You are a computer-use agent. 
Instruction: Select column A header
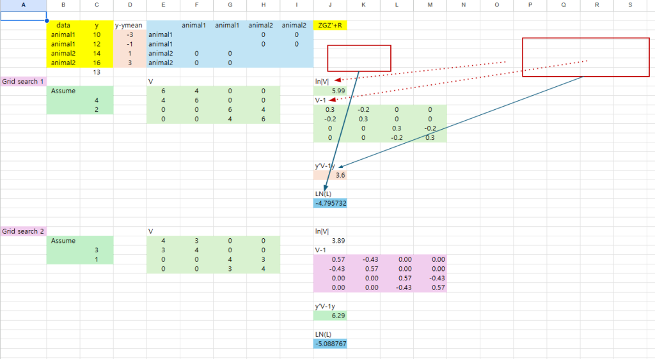coord(24,5)
